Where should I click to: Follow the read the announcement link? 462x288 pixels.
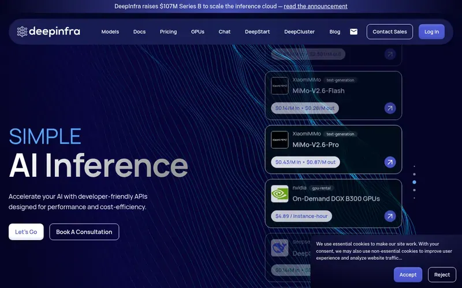(315, 6)
